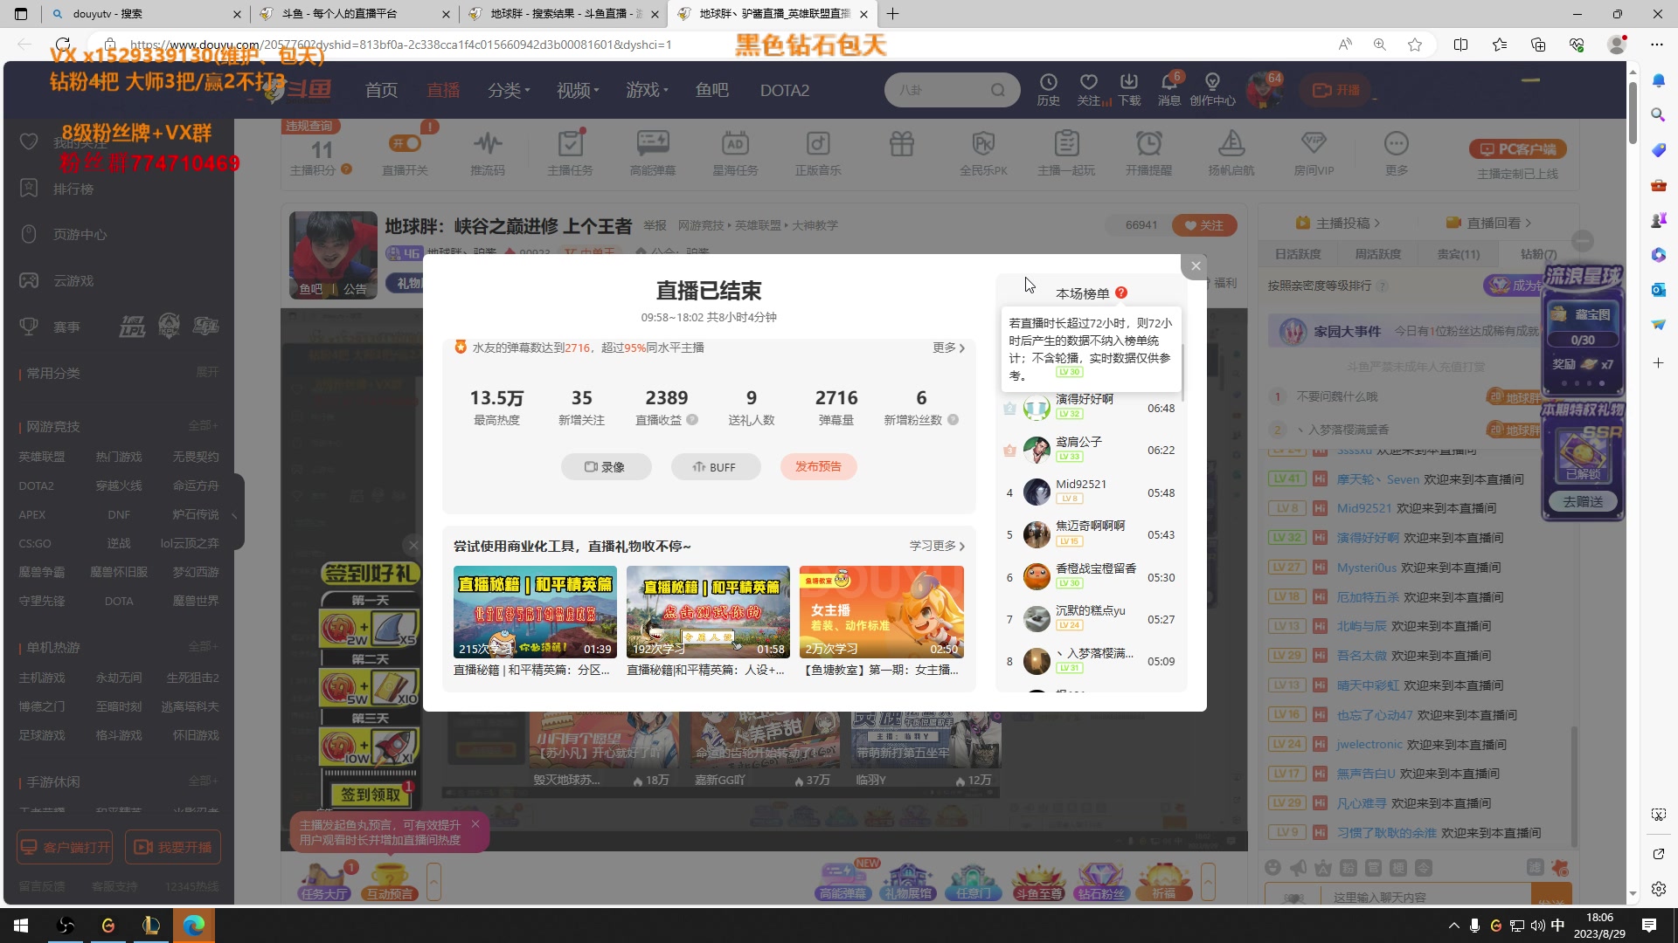The height and width of the screenshot is (943, 1678).
Task: Click the 本场榜单 red help icon
Action: tap(1121, 293)
